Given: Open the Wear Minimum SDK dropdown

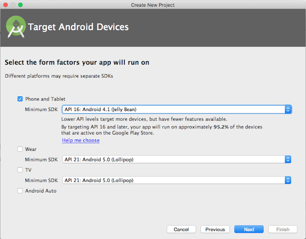Looking at the screenshot, I should point(176,159).
